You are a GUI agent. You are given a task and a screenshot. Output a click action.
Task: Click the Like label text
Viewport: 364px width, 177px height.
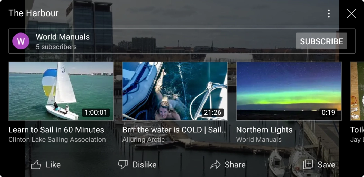click(53, 165)
